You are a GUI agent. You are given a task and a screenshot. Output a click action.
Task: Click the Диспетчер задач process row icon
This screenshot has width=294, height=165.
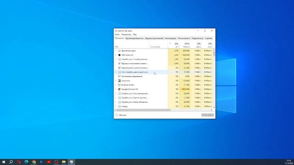[119, 51]
